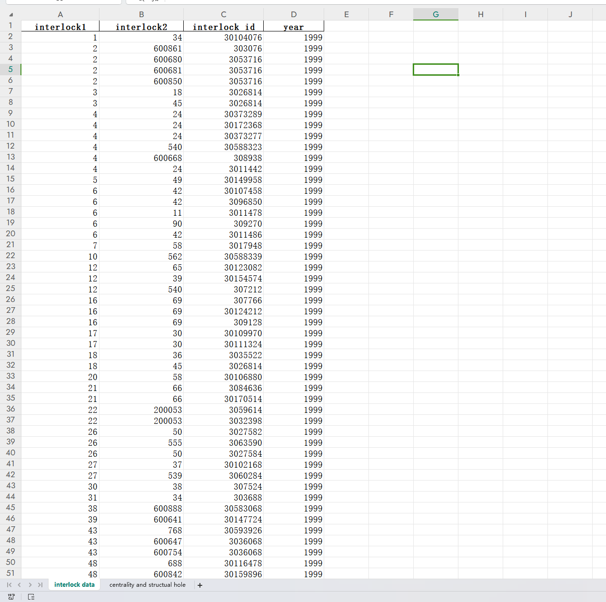Click the cell containing 600861
The image size is (606, 602).
168,49
